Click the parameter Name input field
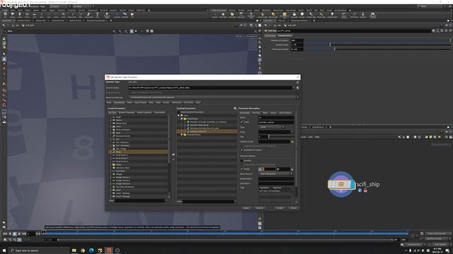The width and height of the screenshot is (453, 254). 276,118
